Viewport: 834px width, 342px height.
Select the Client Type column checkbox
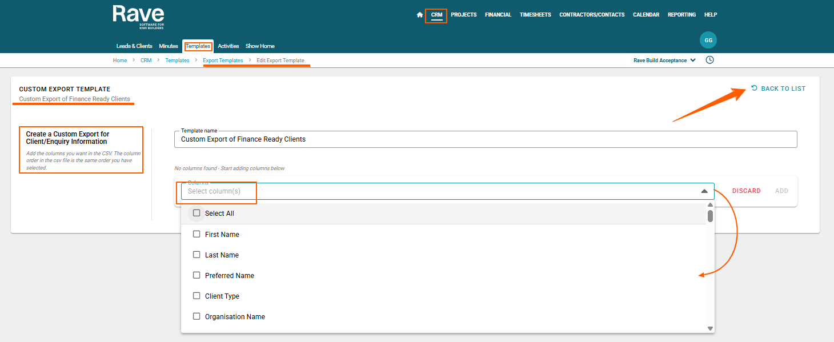197,296
